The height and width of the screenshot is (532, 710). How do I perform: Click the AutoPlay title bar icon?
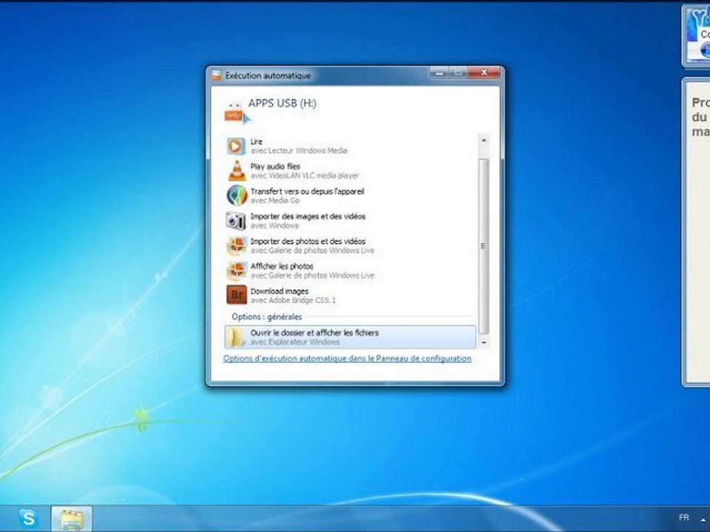[217, 75]
